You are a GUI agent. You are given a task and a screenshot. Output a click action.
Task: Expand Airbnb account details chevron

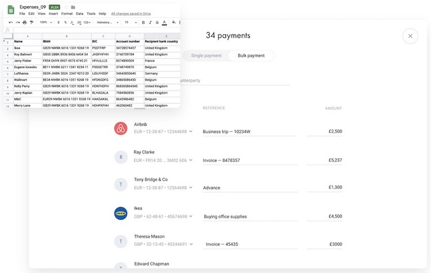(x=191, y=131)
